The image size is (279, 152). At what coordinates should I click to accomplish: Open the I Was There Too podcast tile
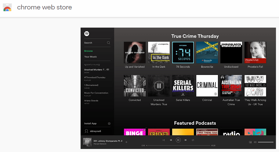pyautogui.click(x=207, y=132)
